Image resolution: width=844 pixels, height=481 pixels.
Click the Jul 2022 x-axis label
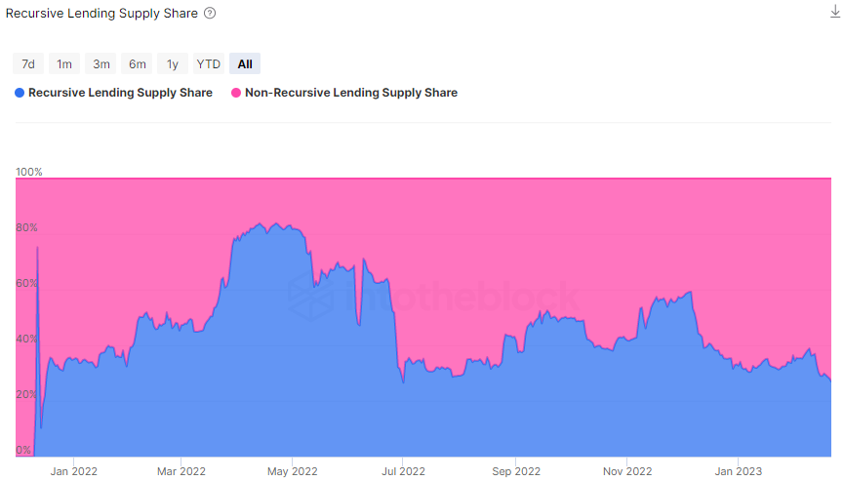tap(402, 470)
